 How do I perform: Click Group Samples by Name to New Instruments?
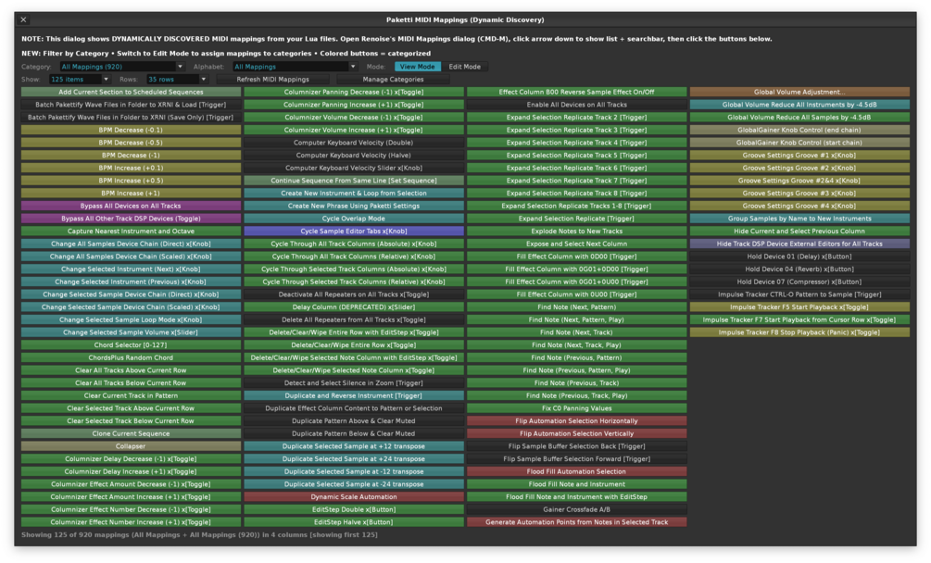click(799, 219)
